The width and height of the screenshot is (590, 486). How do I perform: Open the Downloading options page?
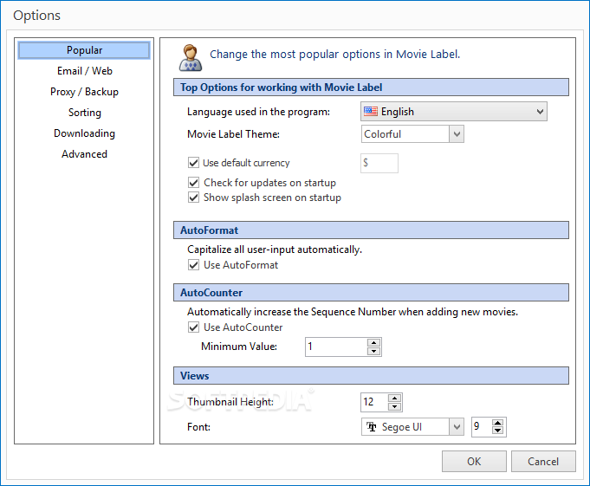[84, 133]
